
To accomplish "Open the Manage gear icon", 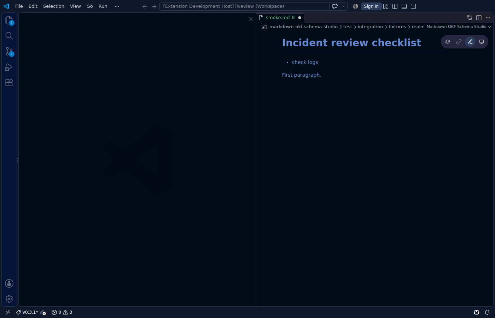I will (x=9, y=299).
